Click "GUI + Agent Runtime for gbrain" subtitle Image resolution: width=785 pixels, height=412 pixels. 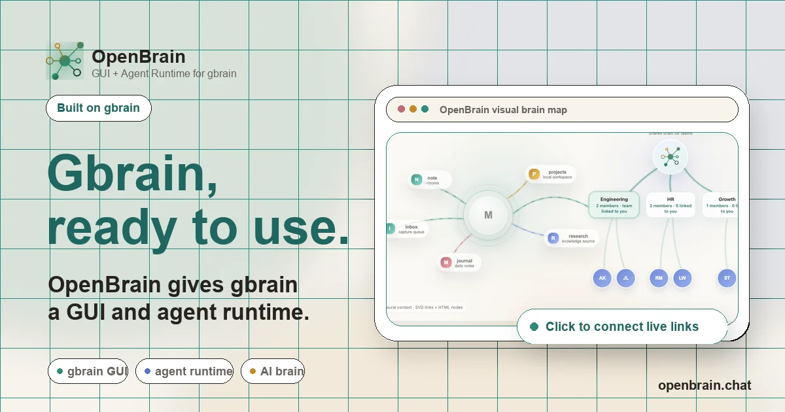[x=164, y=73]
